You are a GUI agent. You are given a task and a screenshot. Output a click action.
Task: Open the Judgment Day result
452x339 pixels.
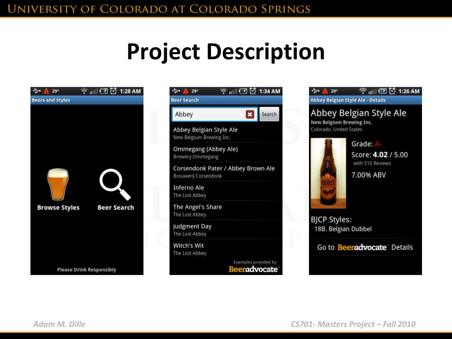click(226, 230)
